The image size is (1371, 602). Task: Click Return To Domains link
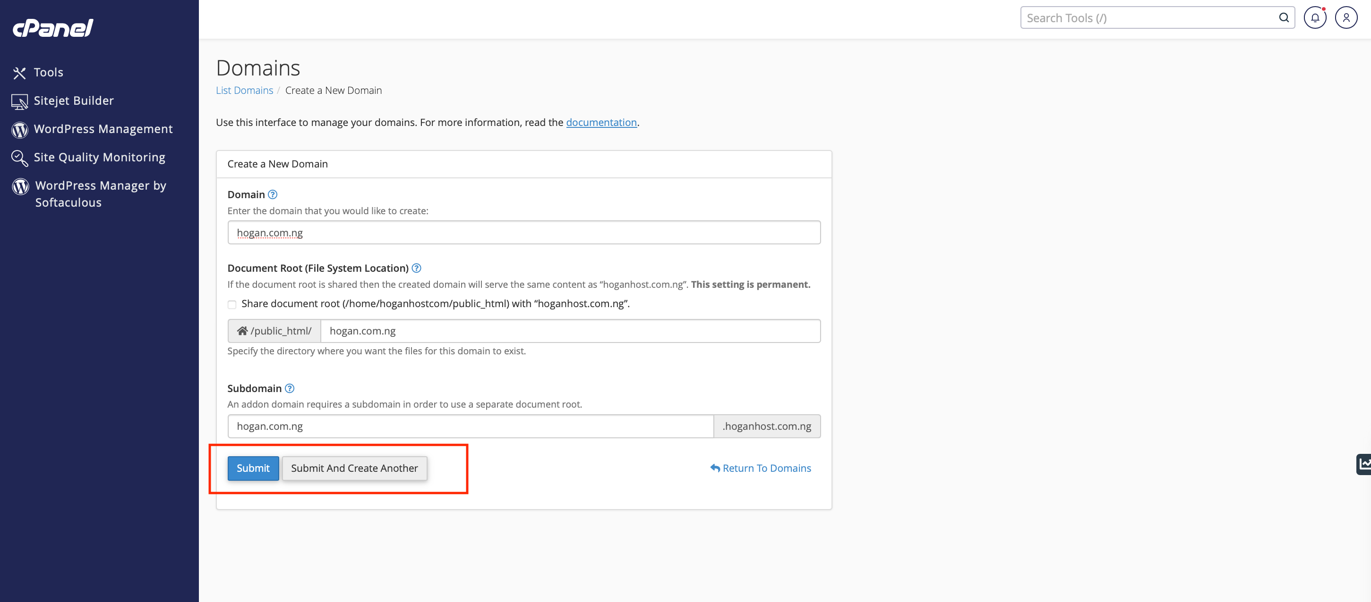tap(761, 468)
